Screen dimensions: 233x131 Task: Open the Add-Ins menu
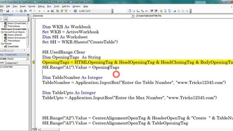[x=66, y=7]
